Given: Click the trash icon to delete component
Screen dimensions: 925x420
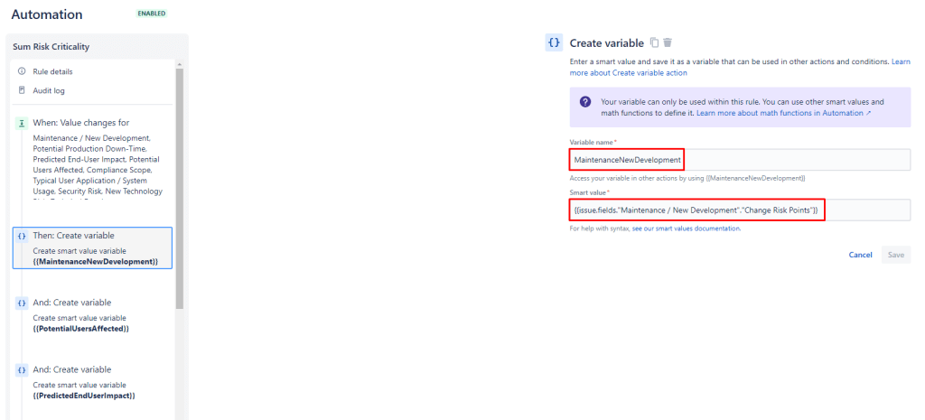Looking at the screenshot, I should pos(668,42).
